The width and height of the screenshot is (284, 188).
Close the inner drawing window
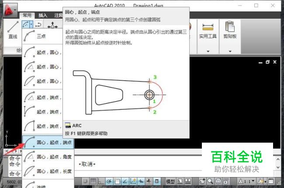274,62
